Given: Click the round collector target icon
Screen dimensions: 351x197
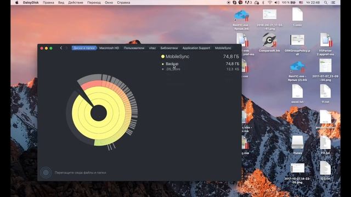Looking at the screenshot, I should point(46,172).
